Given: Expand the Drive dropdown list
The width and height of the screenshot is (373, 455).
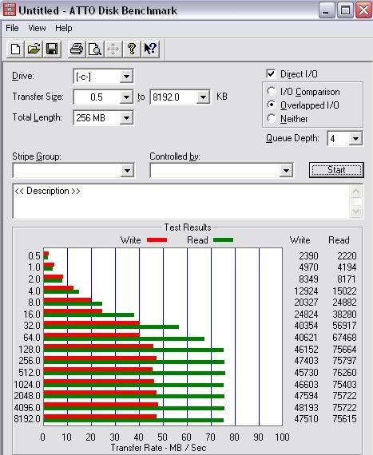Looking at the screenshot, I should click(x=126, y=77).
